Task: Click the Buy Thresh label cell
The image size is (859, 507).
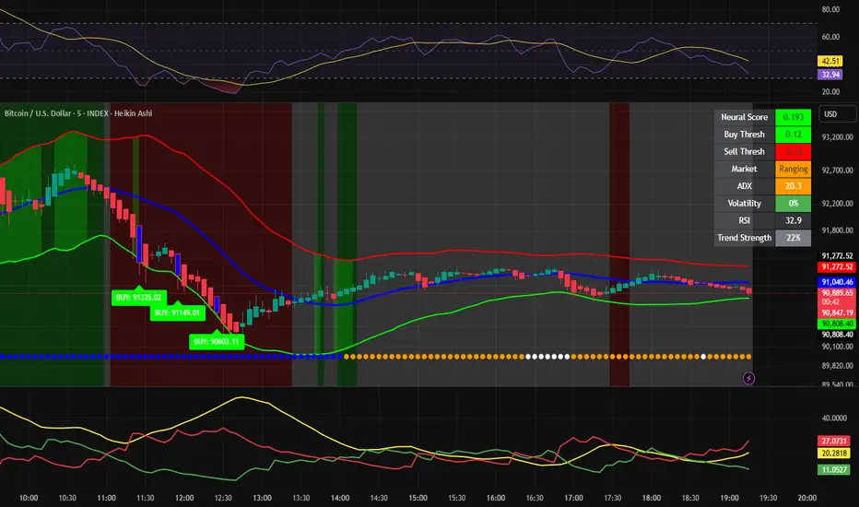Action: (x=744, y=135)
